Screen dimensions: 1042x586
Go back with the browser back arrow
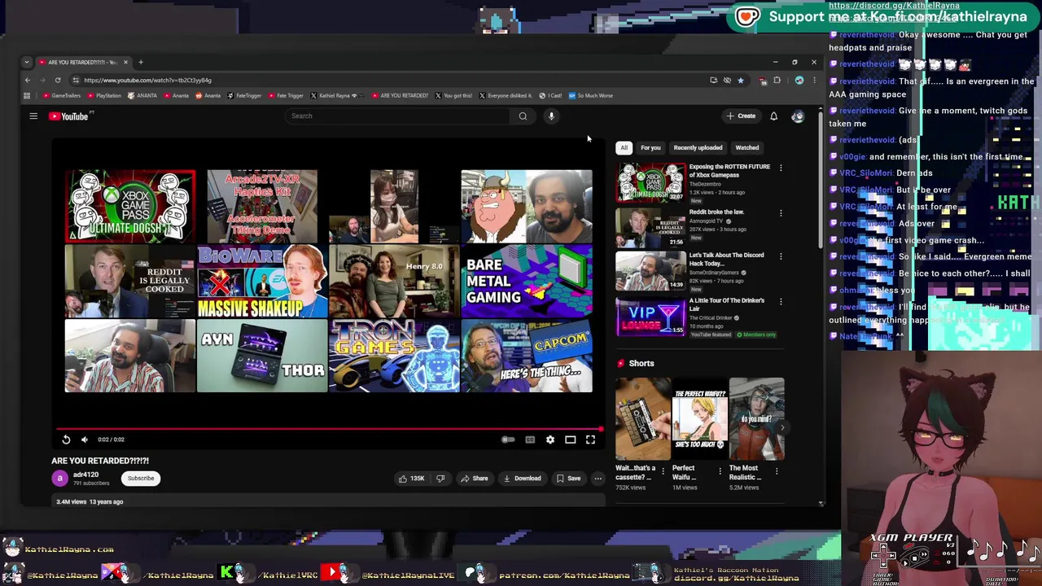27,80
